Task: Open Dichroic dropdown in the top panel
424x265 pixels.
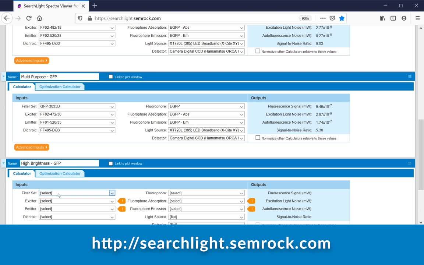Action: coord(77,43)
